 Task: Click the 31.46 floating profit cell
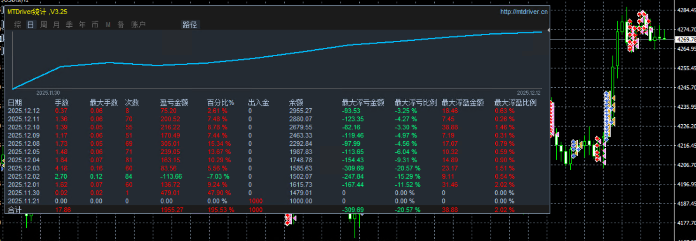tap(449, 184)
